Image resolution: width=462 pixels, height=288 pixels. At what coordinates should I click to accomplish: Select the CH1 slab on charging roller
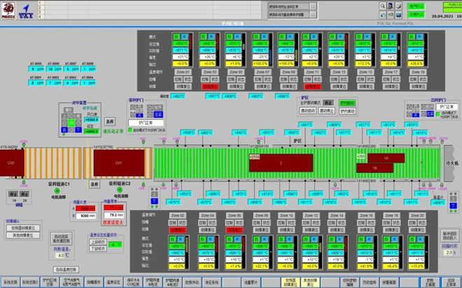click(x=118, y=163)
